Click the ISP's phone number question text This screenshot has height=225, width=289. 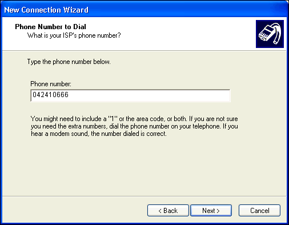74,35
